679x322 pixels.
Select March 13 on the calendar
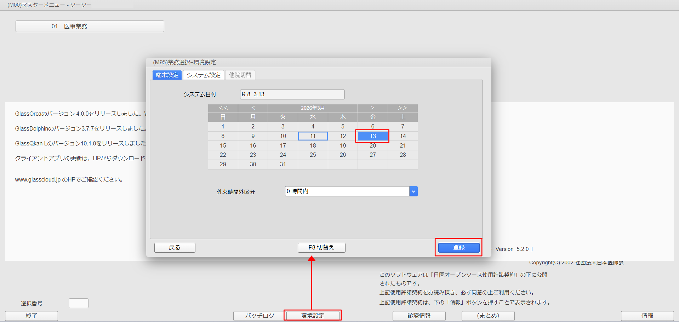click(x=372, y=136)
